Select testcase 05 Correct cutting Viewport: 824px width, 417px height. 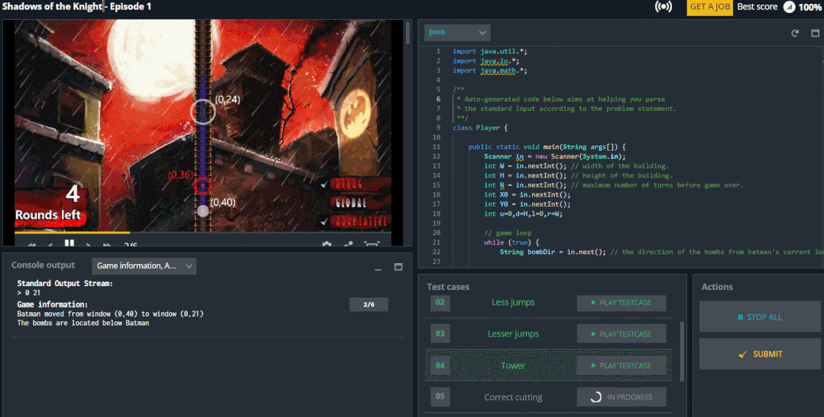513,397
